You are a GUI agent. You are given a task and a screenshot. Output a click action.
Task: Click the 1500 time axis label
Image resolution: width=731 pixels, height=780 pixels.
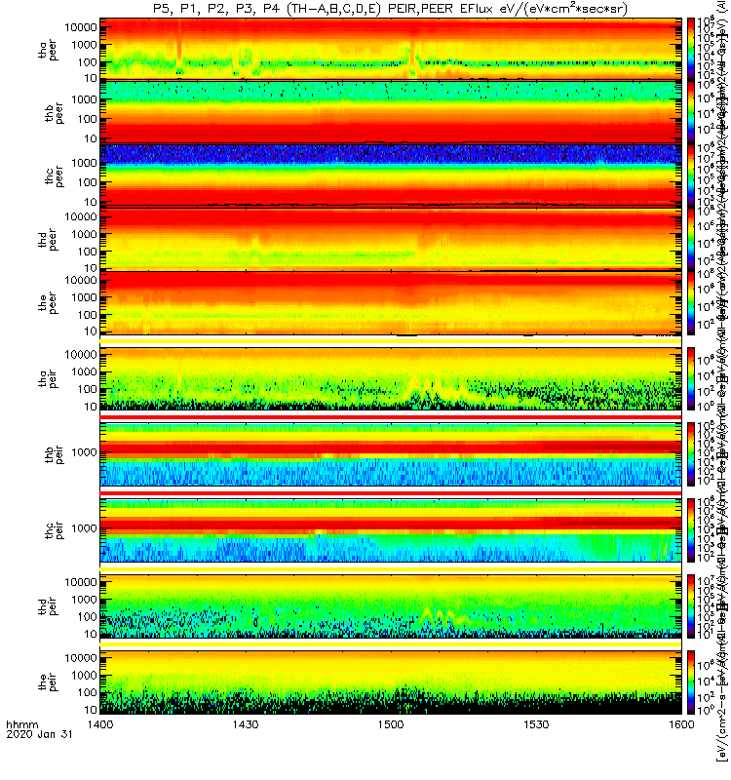[391, 724]
